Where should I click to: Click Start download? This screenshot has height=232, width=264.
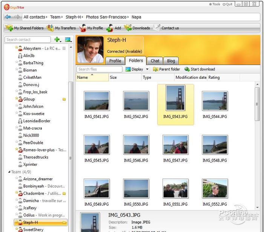pos(200,69)
